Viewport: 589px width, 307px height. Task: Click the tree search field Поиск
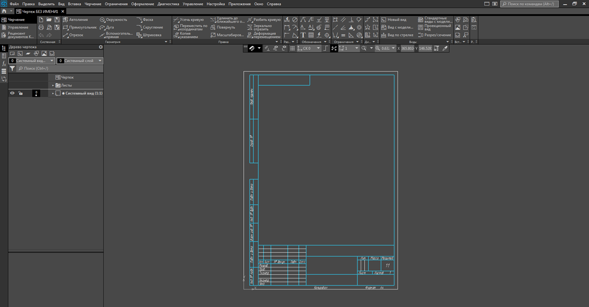(60, 68)
